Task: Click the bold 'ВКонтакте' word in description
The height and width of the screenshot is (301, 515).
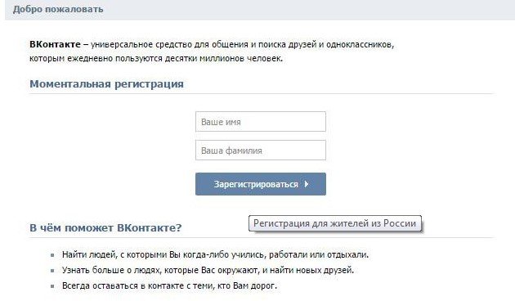Action: [x=55, y=44]
